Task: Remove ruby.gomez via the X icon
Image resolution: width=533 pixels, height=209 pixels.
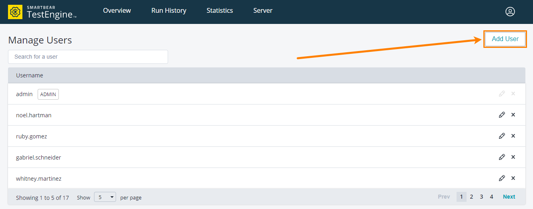Action: click(513, 136)
